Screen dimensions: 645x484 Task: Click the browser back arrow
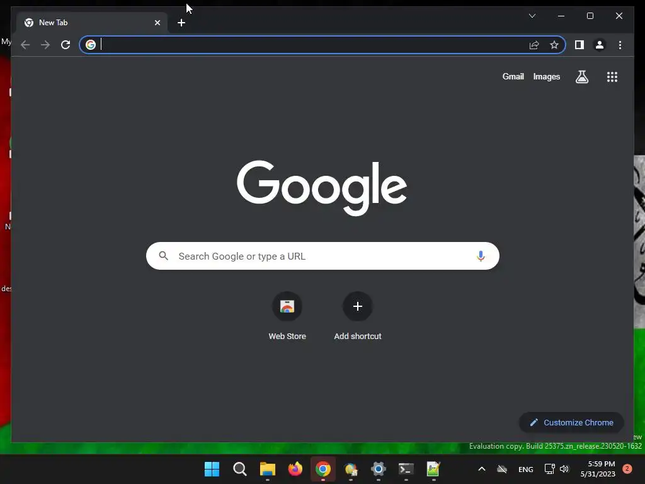[25, 45]
